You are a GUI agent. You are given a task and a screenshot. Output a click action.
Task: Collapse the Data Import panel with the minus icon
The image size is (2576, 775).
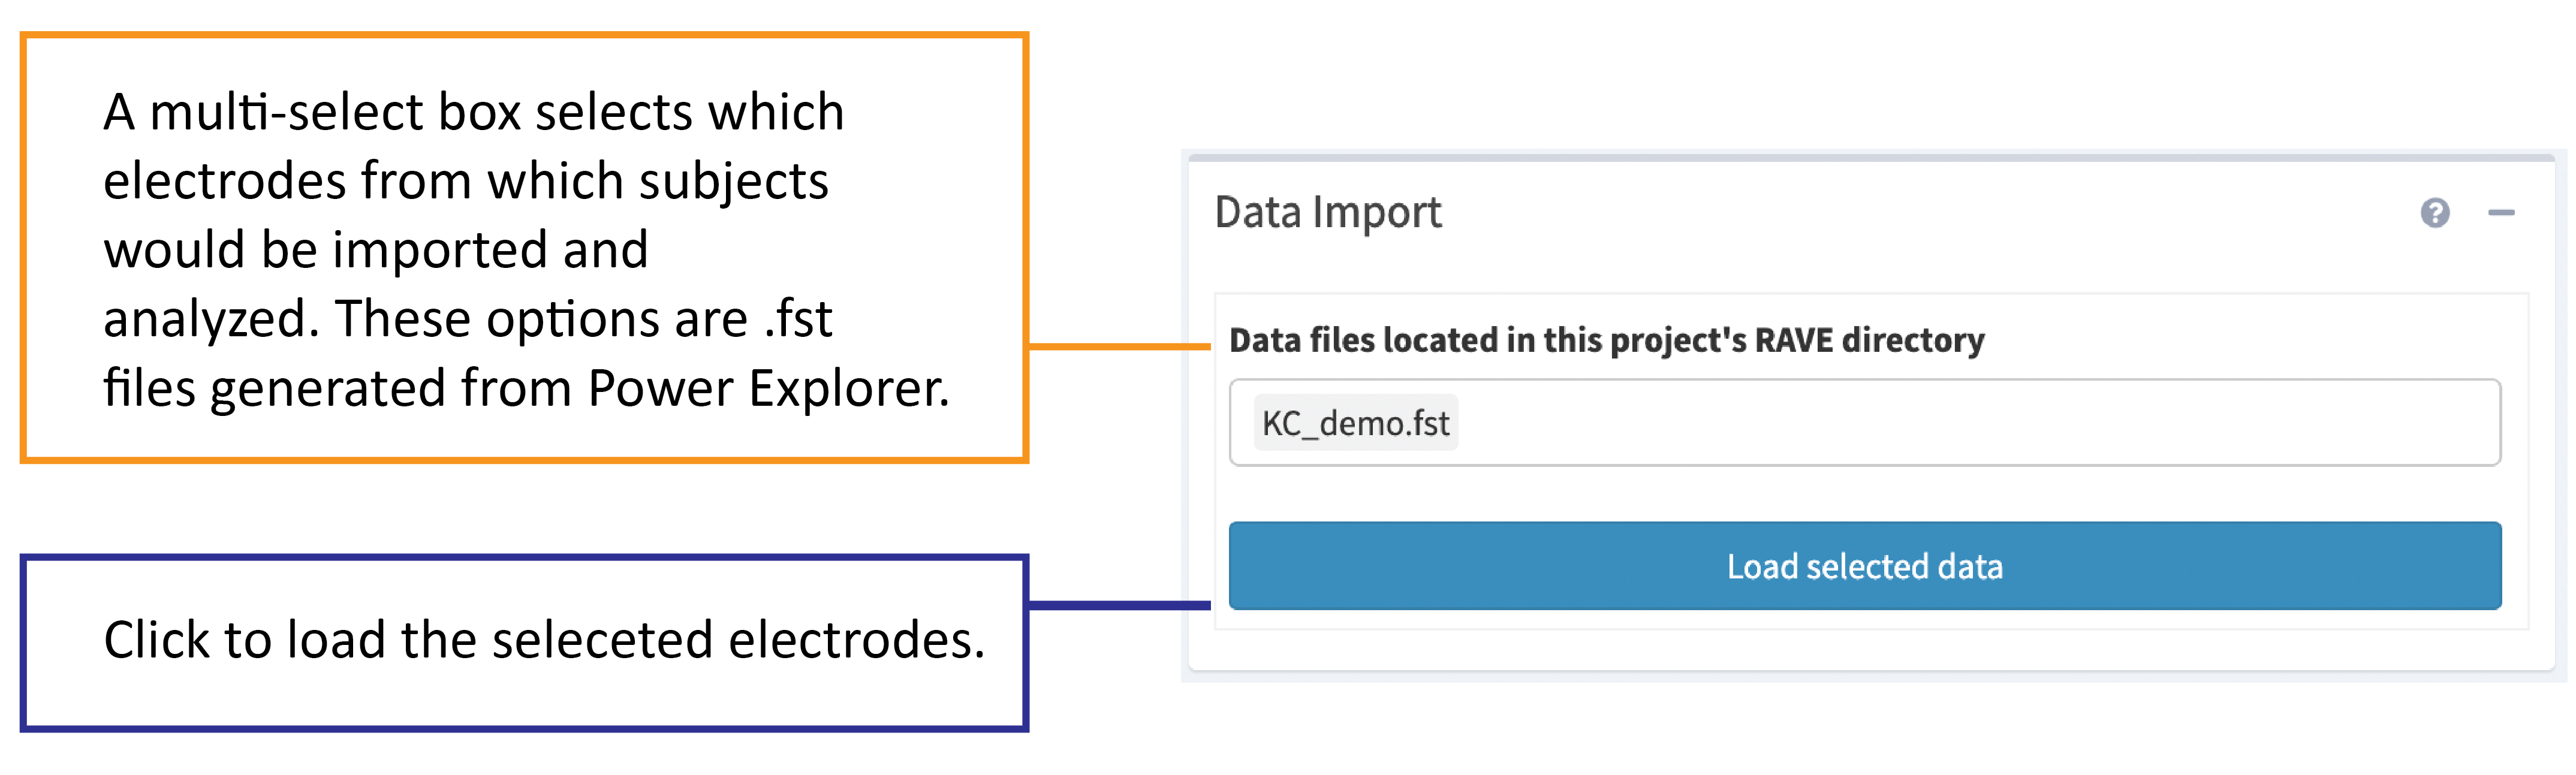point(2500,213)
